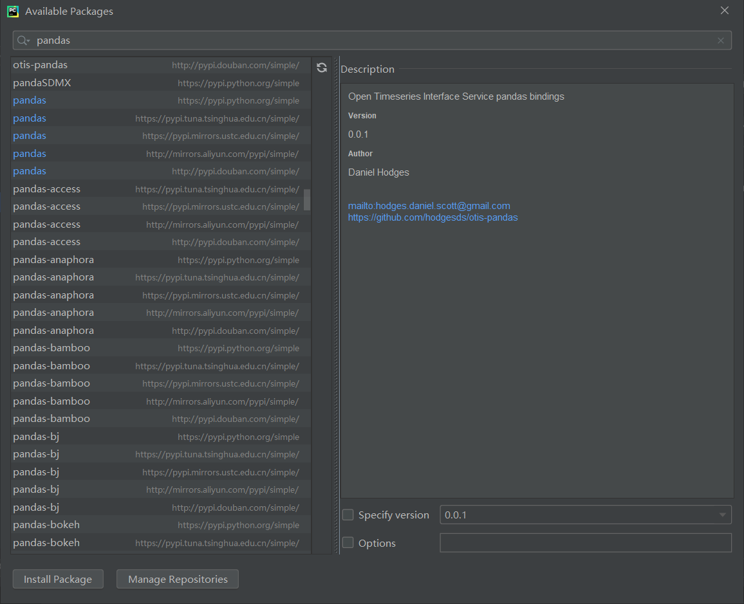Select pandas-access from tsinghua mirror
This screenshot has height=604, width=744.
(x=162, y=188)
